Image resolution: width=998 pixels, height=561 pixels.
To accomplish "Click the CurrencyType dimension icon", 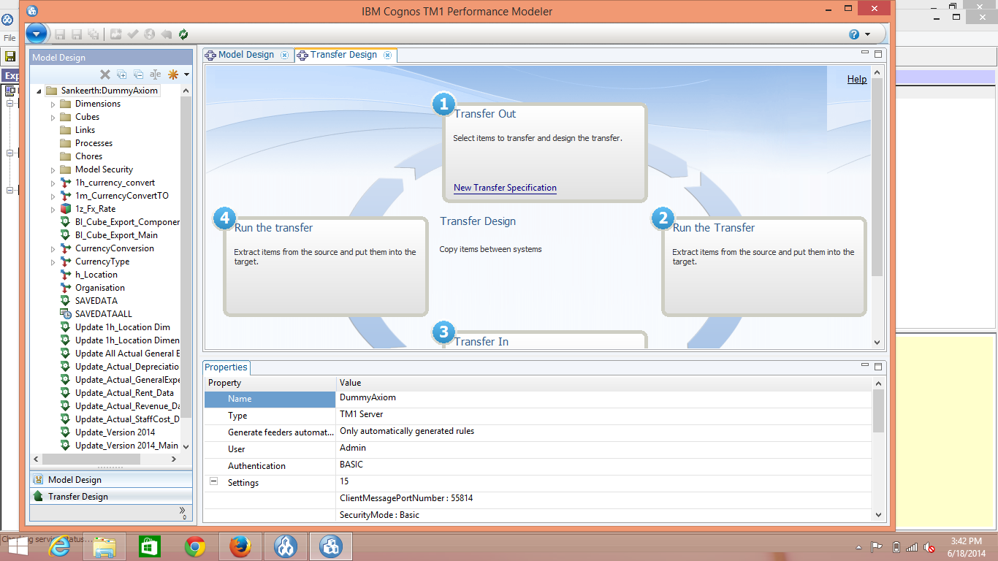I will [x=66, y=262].
